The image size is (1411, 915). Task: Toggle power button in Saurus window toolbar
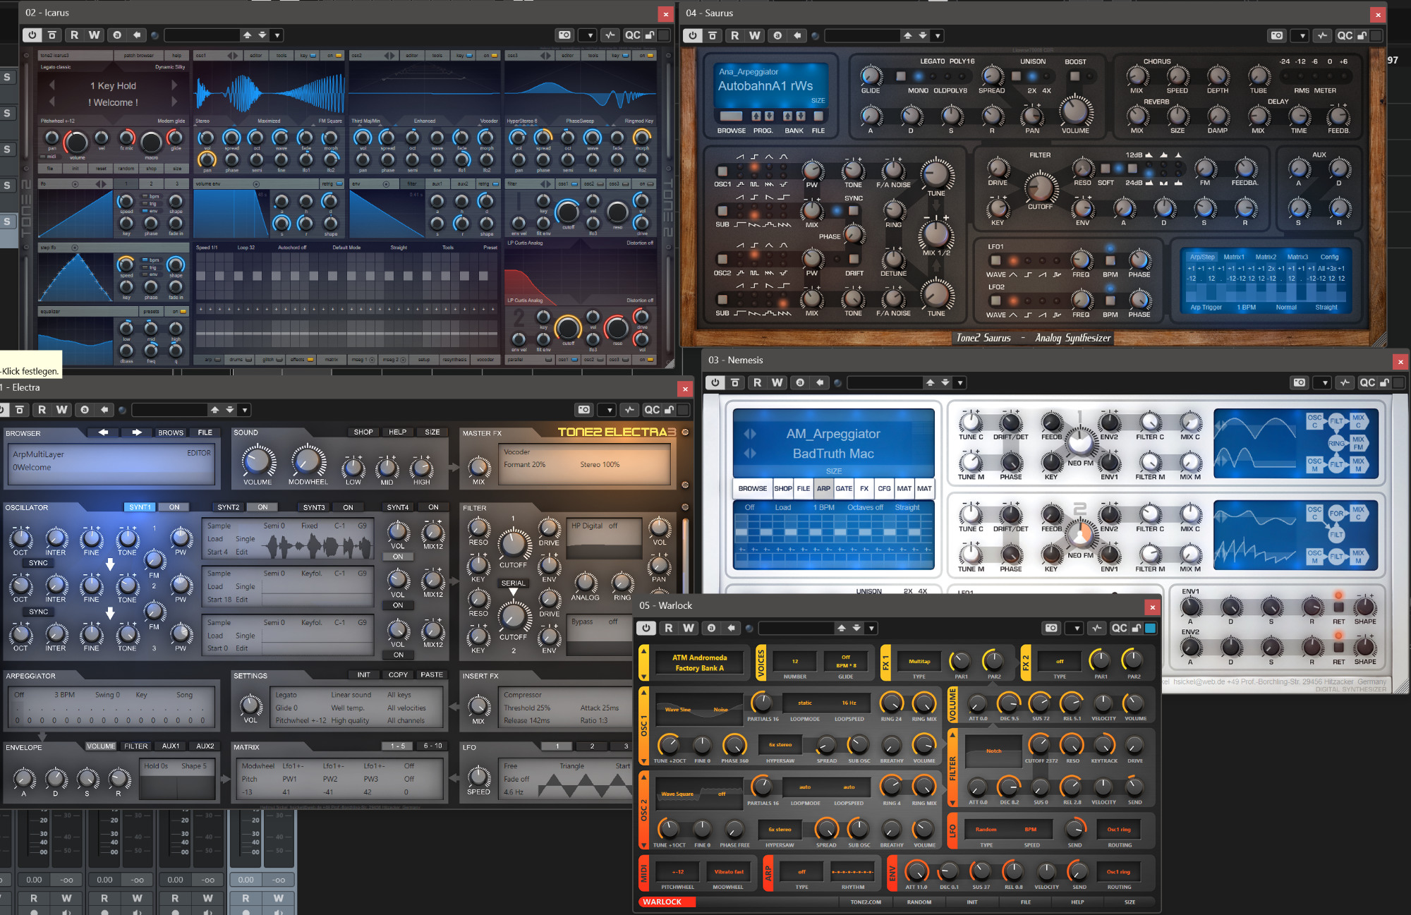pyautogui.click(x=692, y=35)
